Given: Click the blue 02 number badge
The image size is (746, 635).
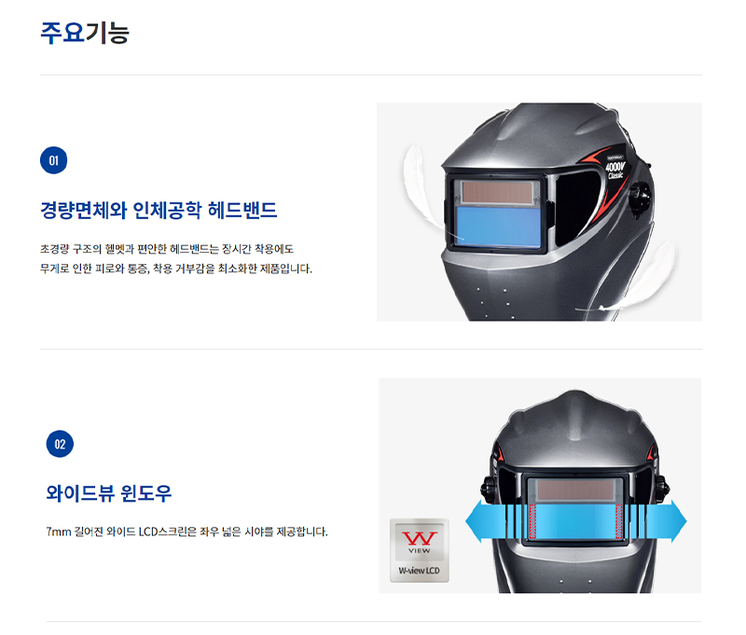Looking at the screenshot, I should [60, 444].
